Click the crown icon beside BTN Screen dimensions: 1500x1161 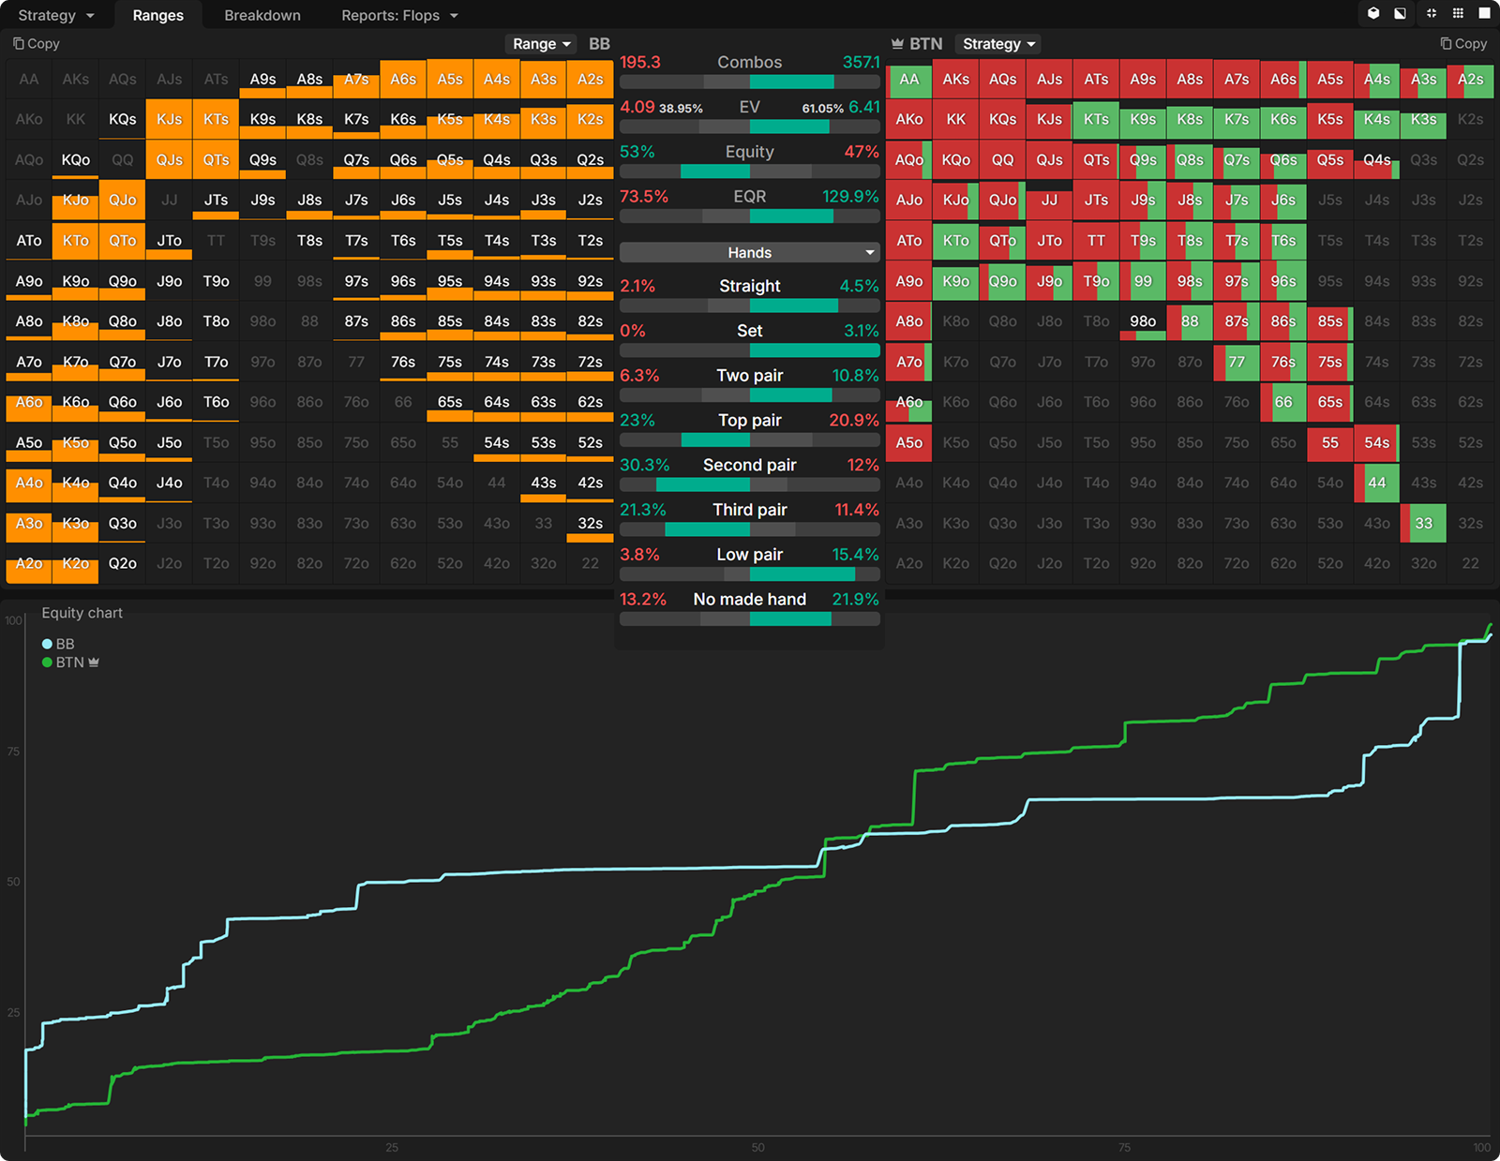click(897, 44)
